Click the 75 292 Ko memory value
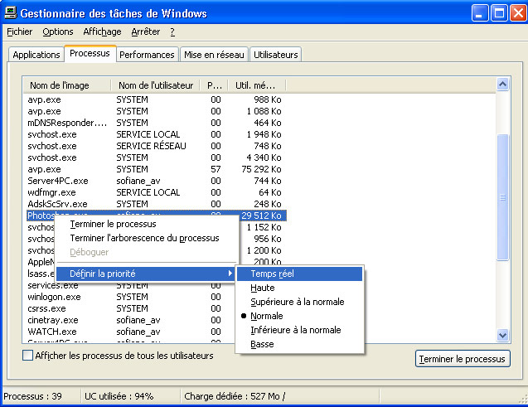The width and height of the screenshot is (528, 407). [261, 169]
